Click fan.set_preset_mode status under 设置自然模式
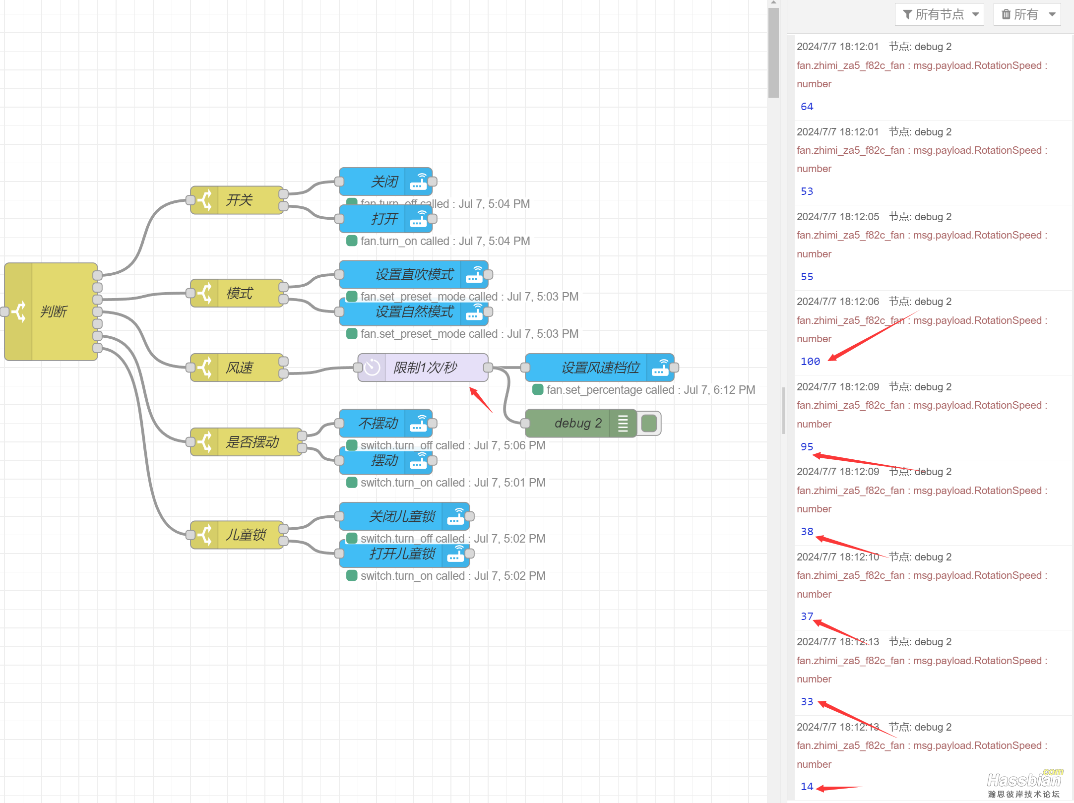 [469, 334]
